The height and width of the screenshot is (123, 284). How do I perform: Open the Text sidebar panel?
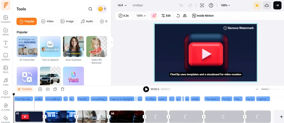pyautogui.click(x=6, y=44)
